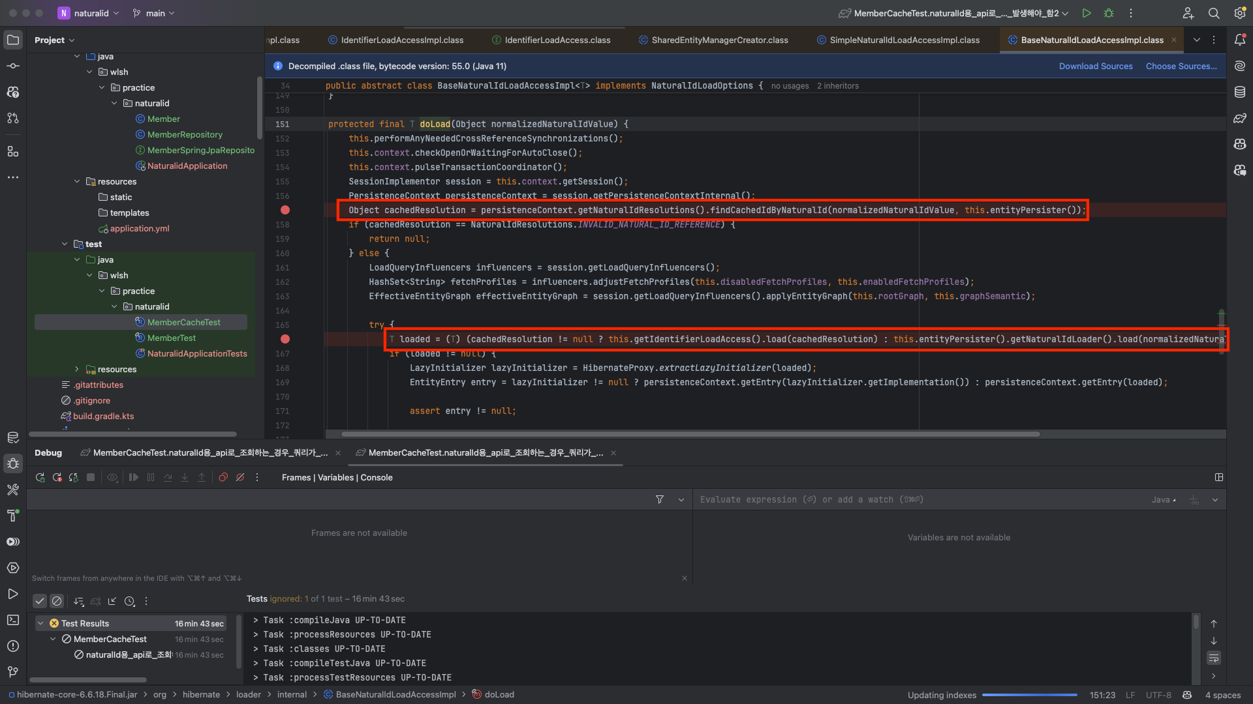Toggle the line 166 breakpoint
The width and height of the screenshot is (1253, 704).
pyautogui.click(x=285, y=339)
